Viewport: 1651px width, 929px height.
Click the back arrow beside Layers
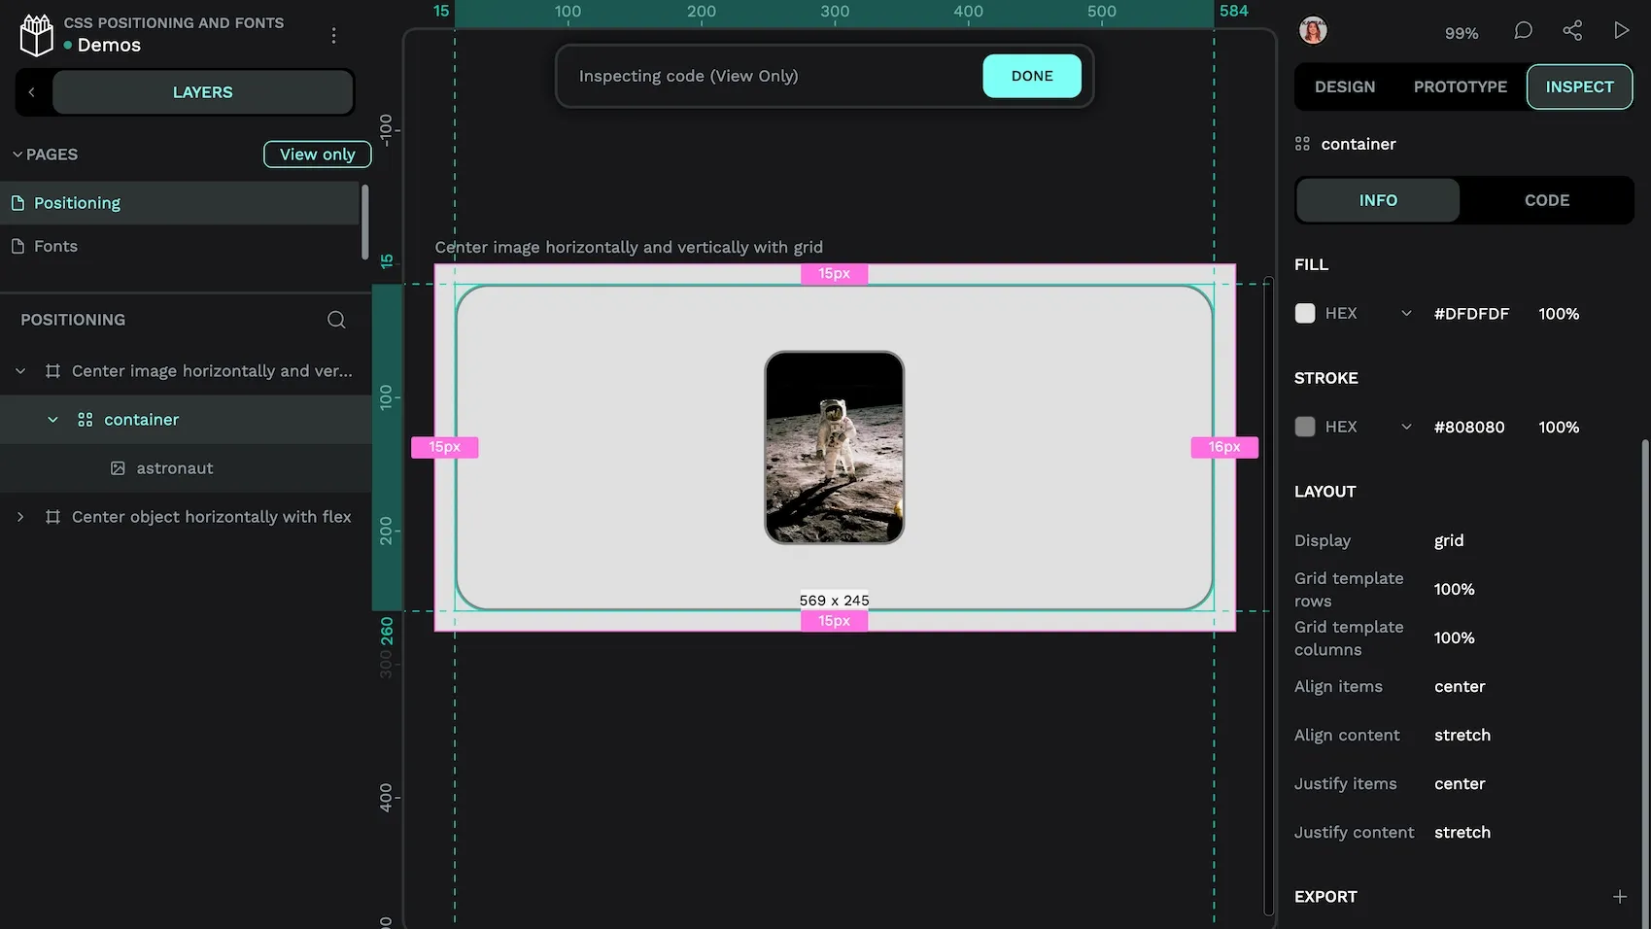click(32, 92)
